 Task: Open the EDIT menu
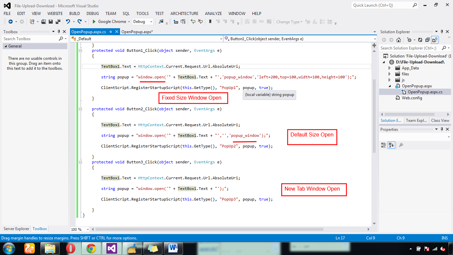pyautogui.click(x=21, y=13)
